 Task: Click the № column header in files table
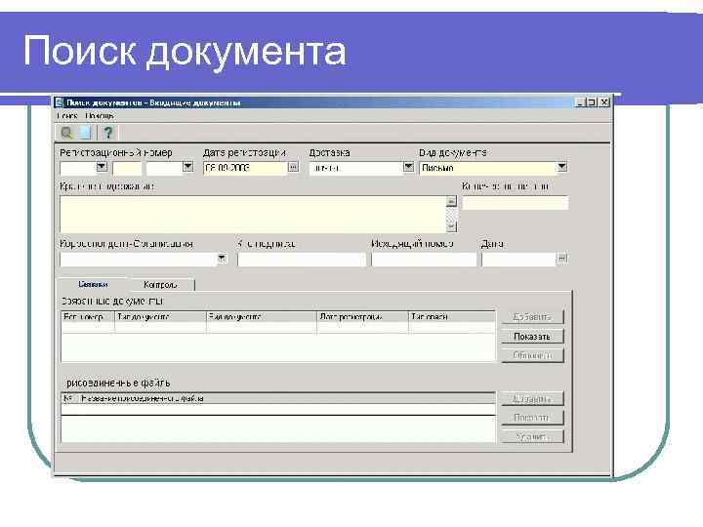click(67, 398)
